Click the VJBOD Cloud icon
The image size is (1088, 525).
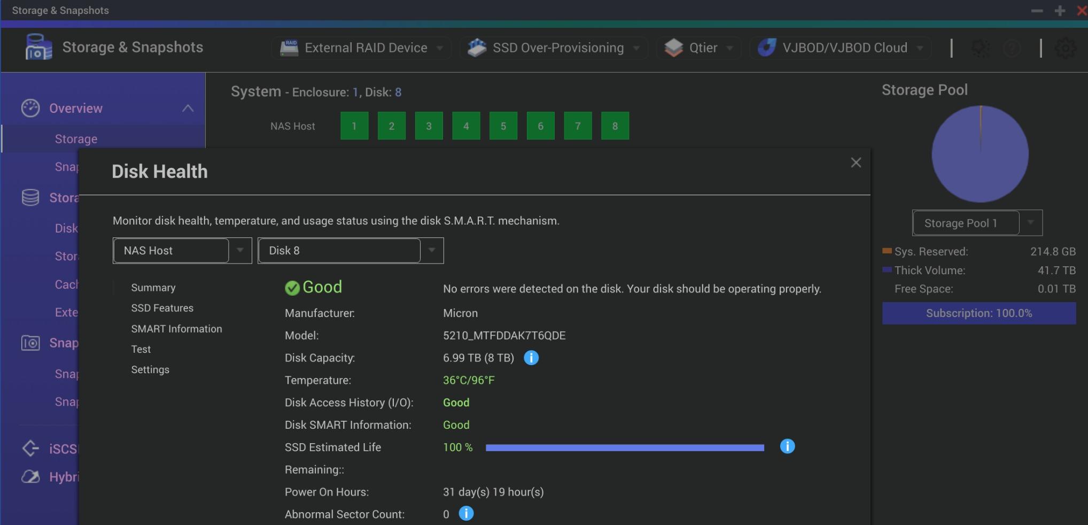coord(767,48)
